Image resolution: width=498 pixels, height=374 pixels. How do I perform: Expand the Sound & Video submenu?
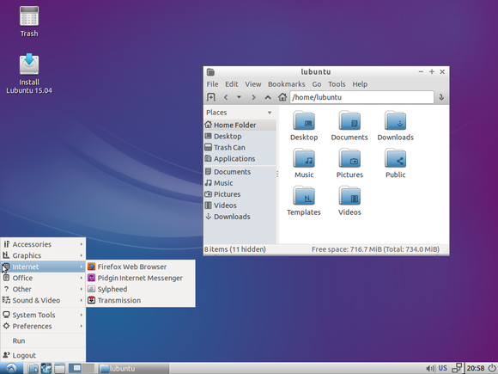[43, 300]
